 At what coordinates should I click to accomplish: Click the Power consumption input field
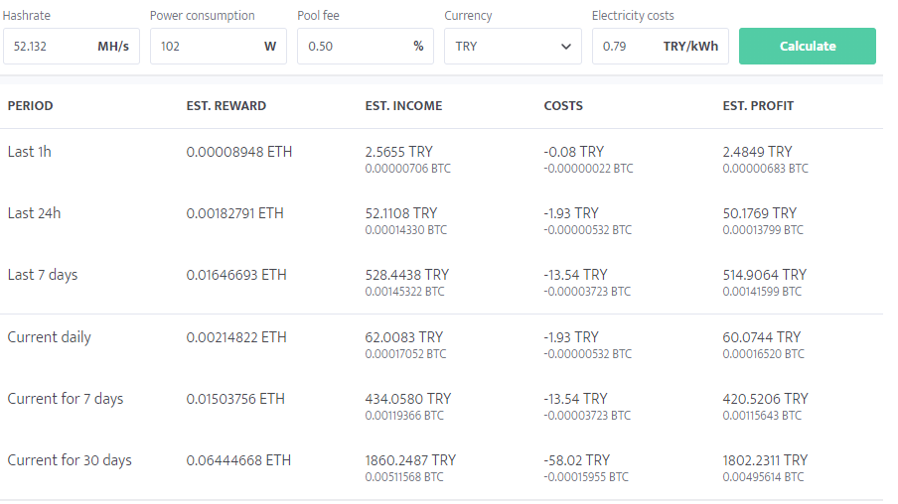coord(204,47)
